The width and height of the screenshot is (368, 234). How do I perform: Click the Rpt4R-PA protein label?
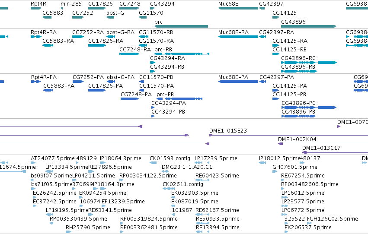44,77
